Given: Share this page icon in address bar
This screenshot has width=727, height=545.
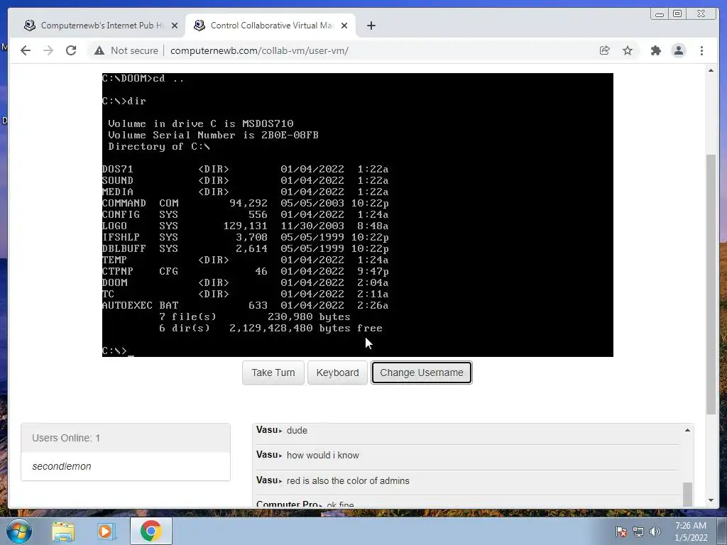Looking at the screenshot, I should pyautogui.click(x=604, y=50).
